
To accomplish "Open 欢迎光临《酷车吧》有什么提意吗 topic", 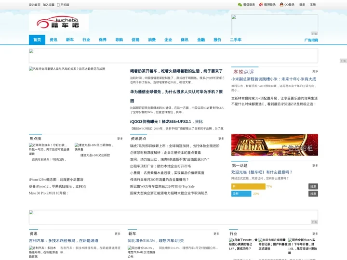I will (262, 172).
